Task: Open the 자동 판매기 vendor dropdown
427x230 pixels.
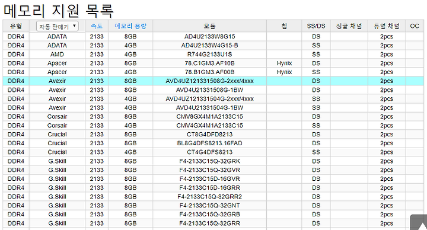Action: click(57, 26)
